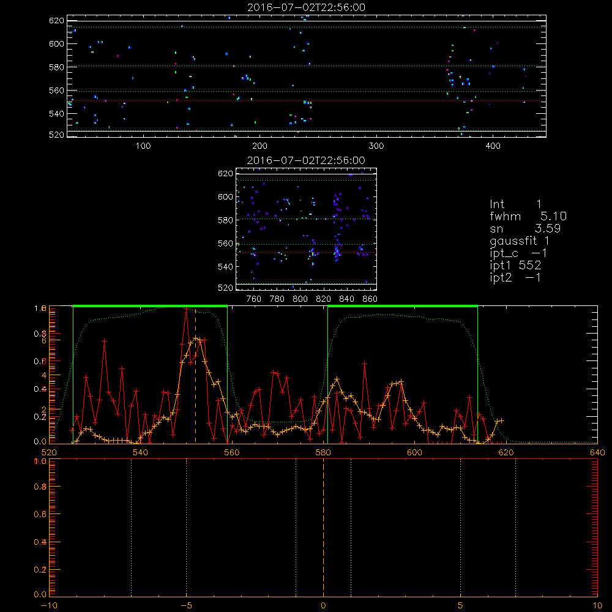Click the 640 x-axis label of profile plot

pos(597,452)
